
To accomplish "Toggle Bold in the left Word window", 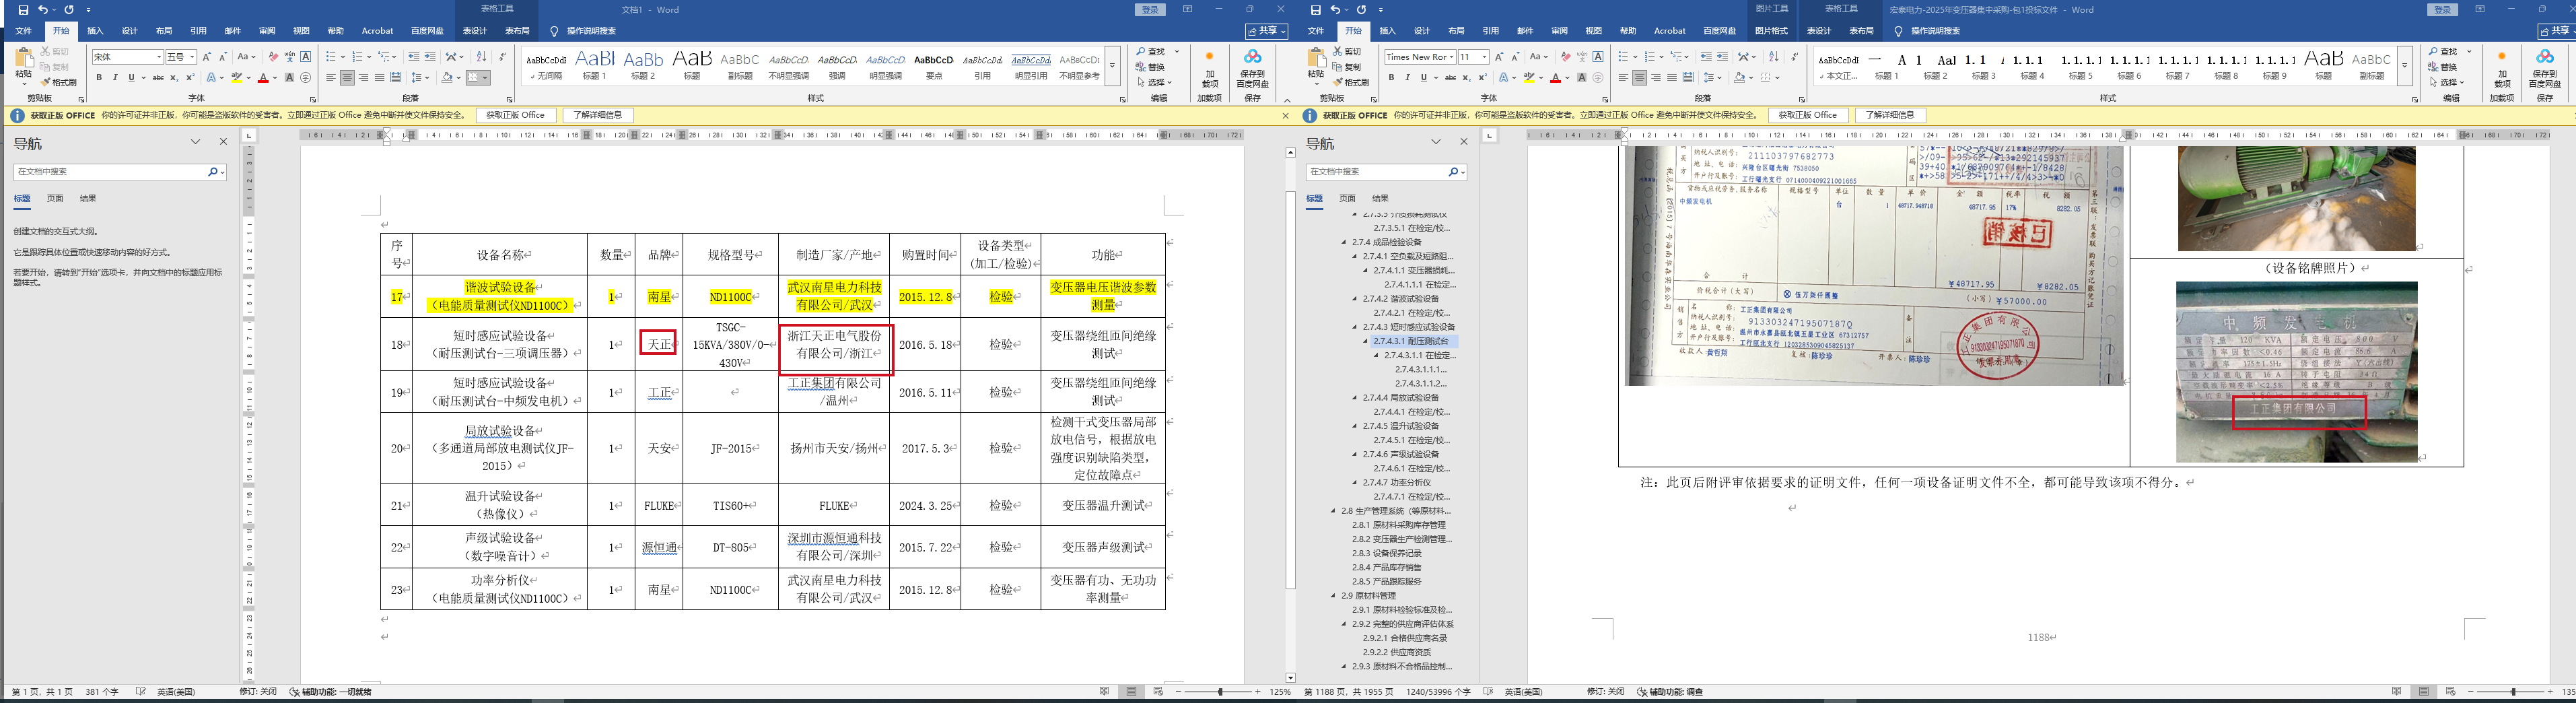I will pos(99,78).
